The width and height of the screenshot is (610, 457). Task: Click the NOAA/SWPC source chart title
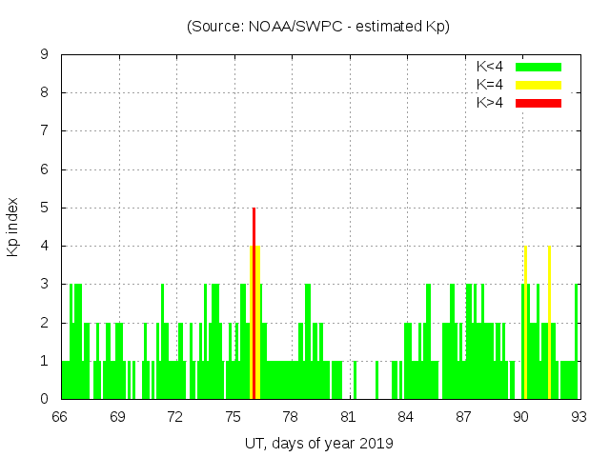point(318,27)
